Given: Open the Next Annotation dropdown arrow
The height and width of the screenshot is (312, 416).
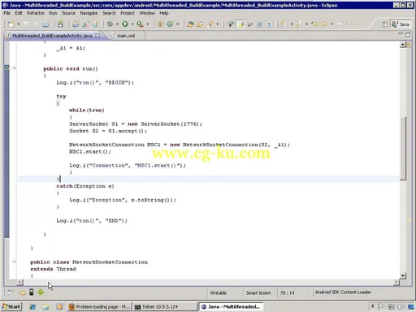Looking at the screenshot, I should [292, 24].
